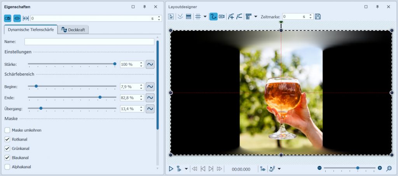
Task: Open the grid options dropdown arrow
Action: click(205, 17)
